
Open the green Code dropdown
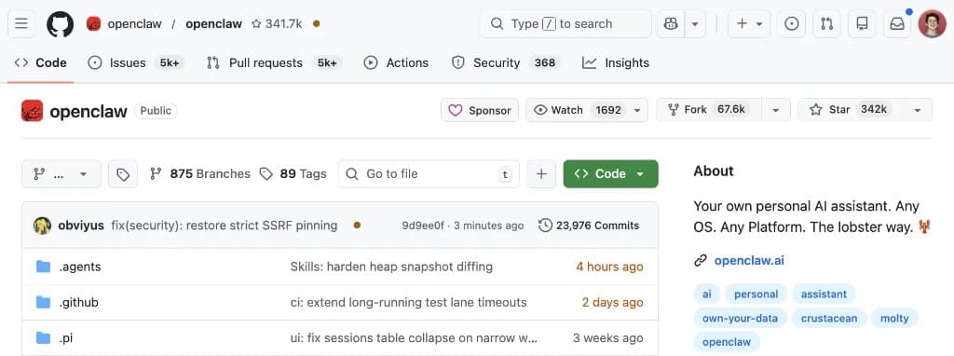coord(611,174)
